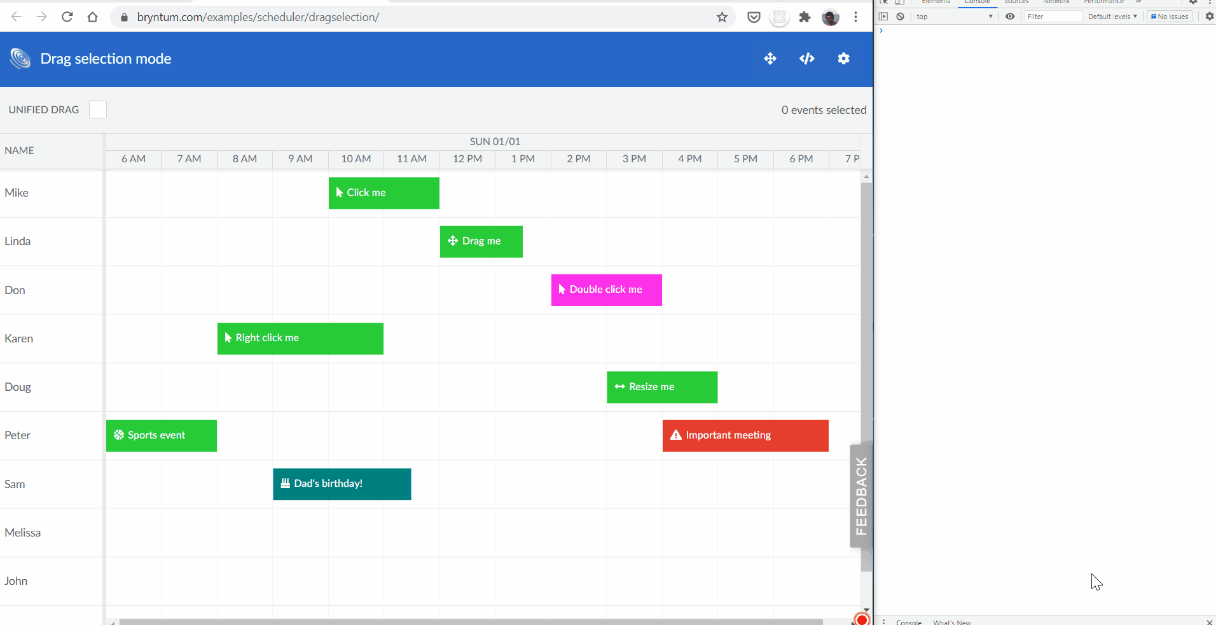Toggle the No Issues indicator in DevTools
Viewport: 1216px width, 625px height.
[x=1170, y=17]
